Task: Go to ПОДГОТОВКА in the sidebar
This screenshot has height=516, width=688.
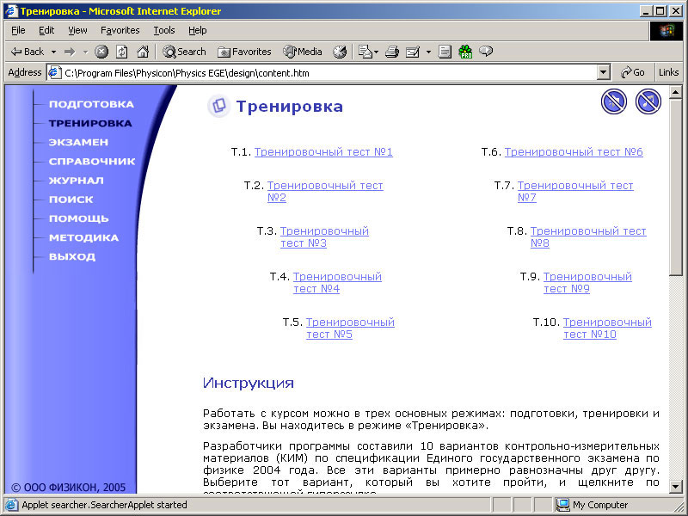Action: pos(91,104)
